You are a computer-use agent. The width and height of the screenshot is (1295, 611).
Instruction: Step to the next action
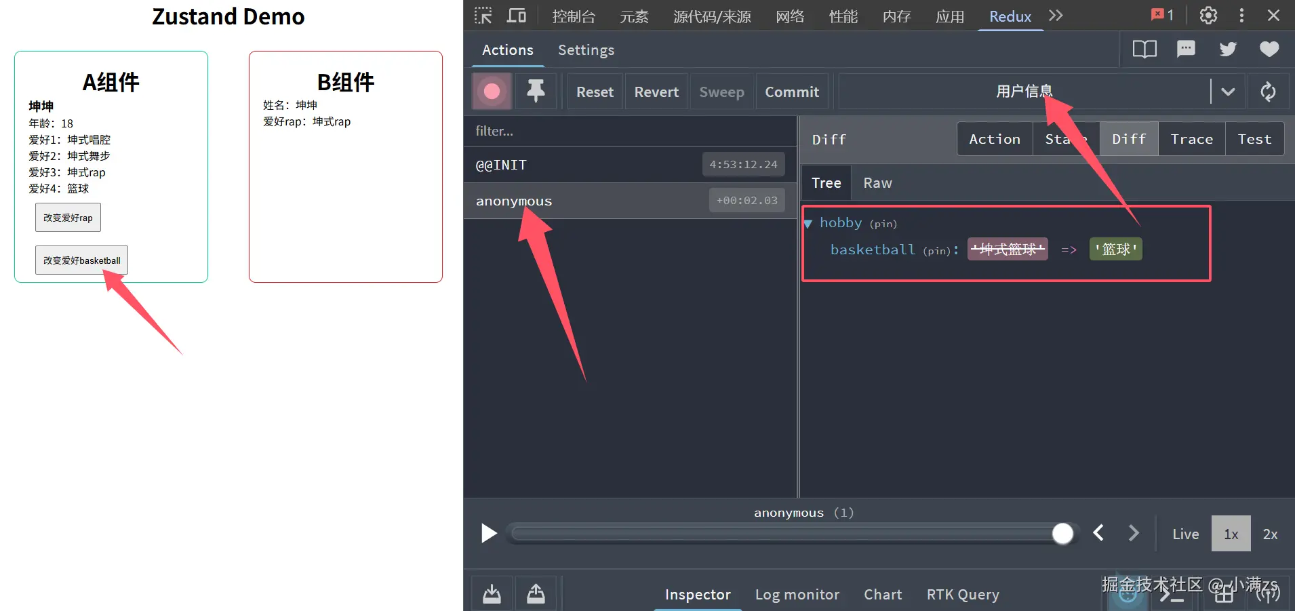(1134, 534)
